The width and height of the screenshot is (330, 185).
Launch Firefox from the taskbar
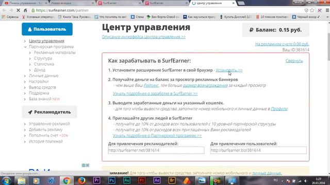[x=81, y=180]
